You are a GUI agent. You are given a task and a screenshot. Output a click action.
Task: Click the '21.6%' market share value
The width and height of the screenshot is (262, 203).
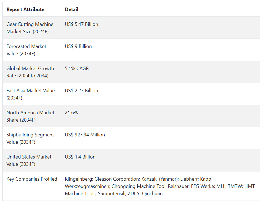71,113
